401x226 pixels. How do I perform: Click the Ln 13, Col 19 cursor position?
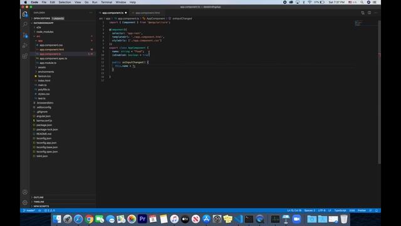[x=294, y=211]
